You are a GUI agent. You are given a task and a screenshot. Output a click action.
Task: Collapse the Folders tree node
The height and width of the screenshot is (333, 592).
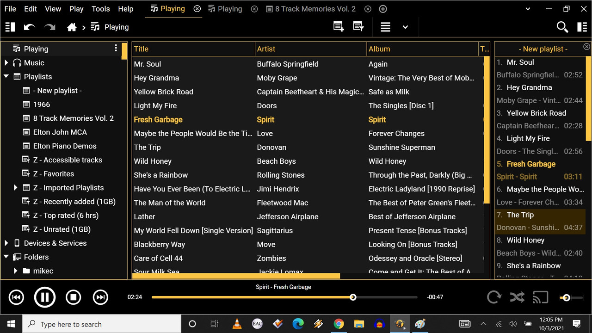[x=6, y=257]
